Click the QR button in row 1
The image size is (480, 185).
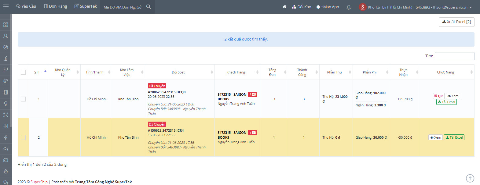[439, 96]
